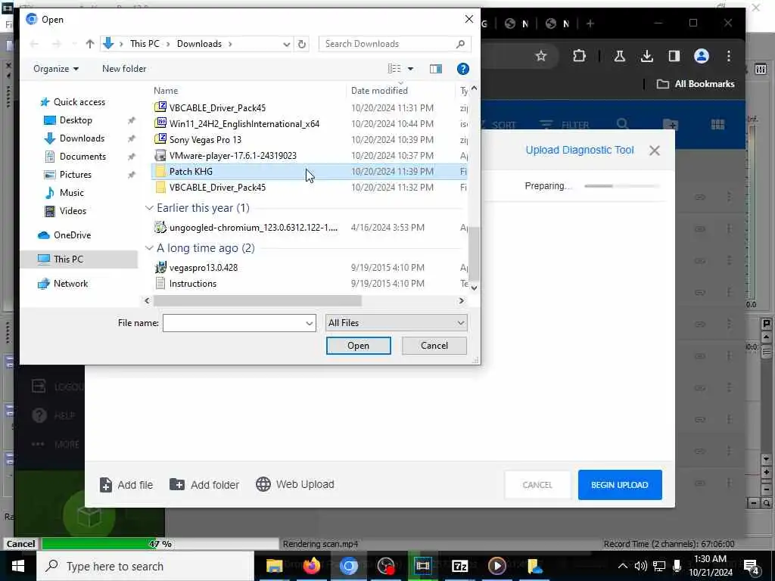Screen dimensions: 775x581
Task: Click the search magnifier in Search Downloads
Action: tap(460, 44)
